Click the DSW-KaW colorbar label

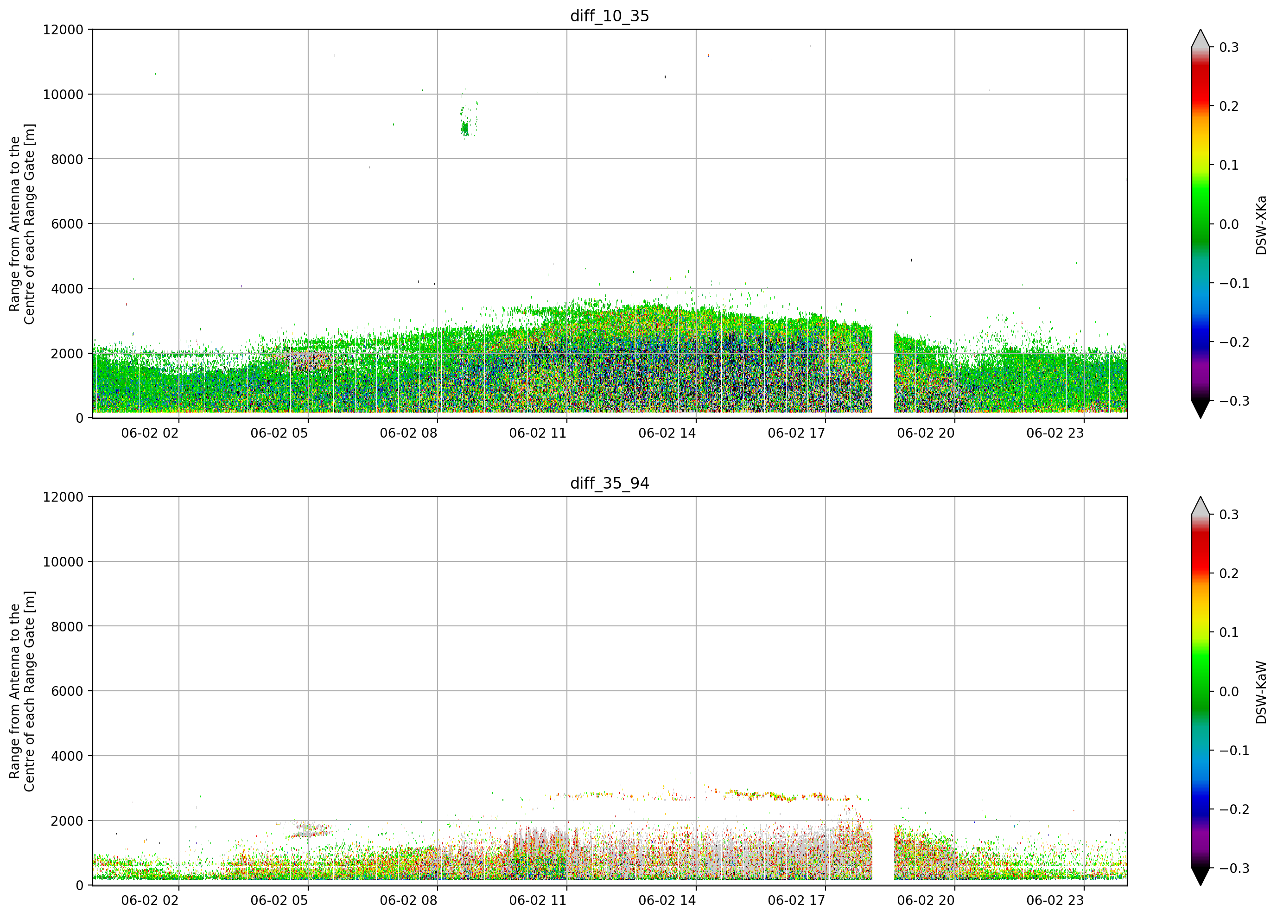(x=1261, y=692)
